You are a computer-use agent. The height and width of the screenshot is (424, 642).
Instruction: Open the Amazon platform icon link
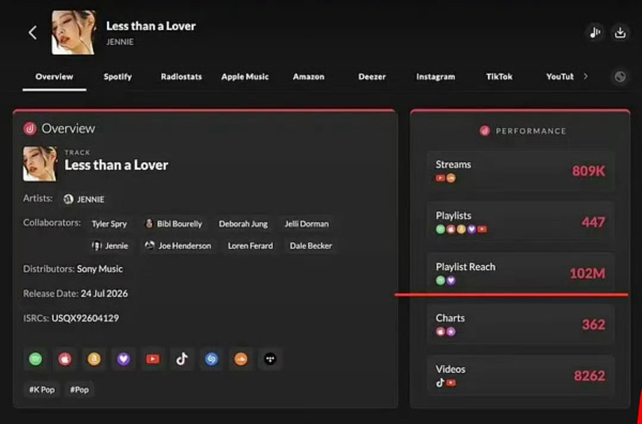(94, 359)
